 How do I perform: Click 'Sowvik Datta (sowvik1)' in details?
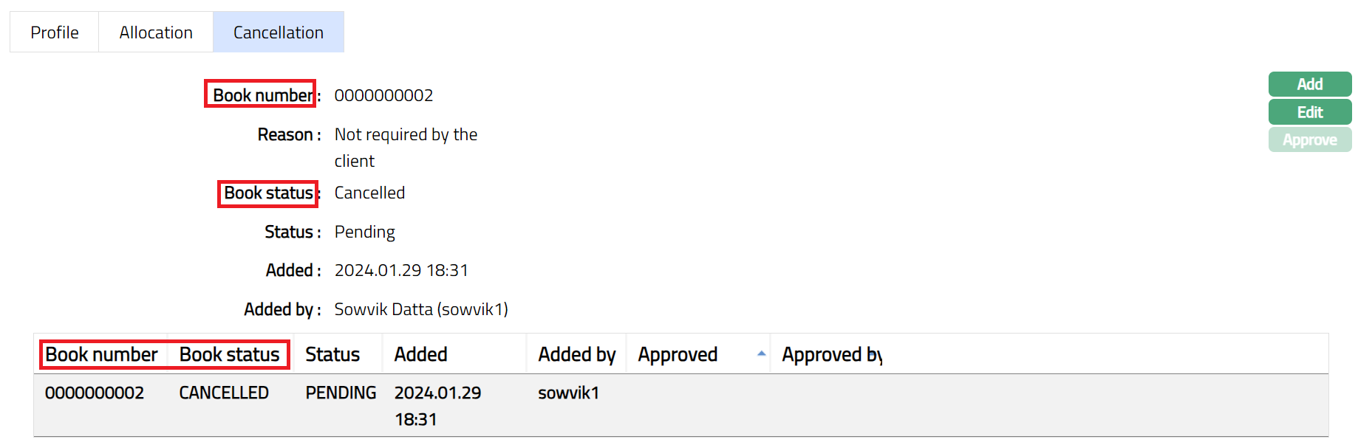[x=421, y=309]
